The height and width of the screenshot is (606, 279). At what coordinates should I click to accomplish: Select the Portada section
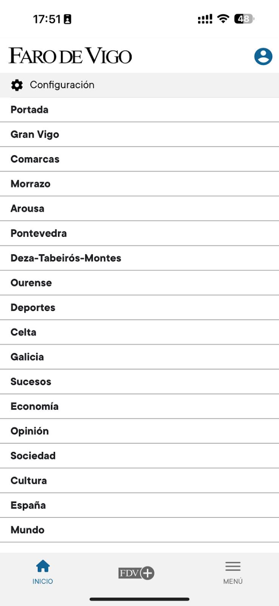(x=139, y=110)
